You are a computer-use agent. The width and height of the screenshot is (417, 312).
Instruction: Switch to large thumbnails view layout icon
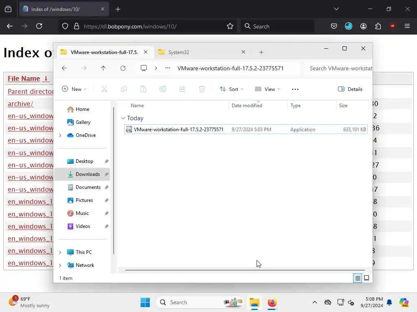367,278
